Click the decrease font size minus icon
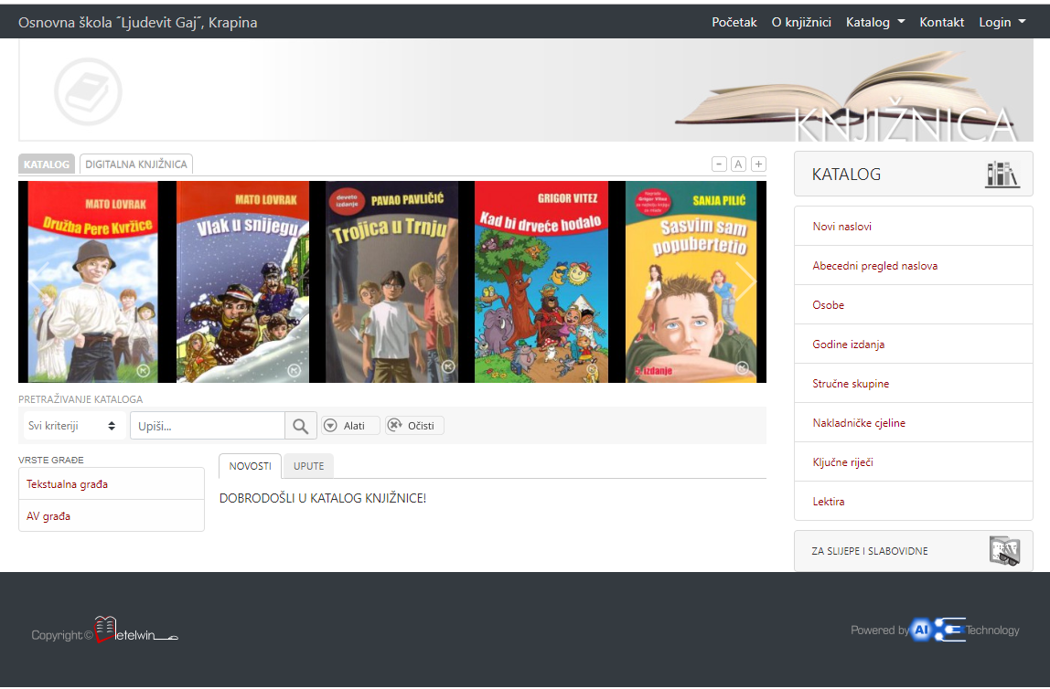 pos(719,164)
